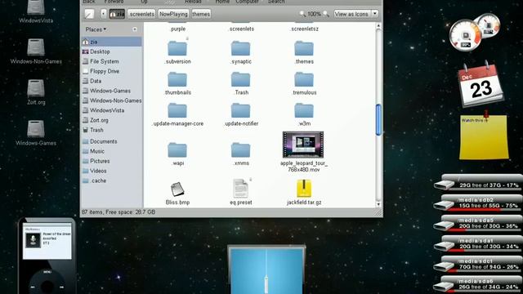Open the .synaptic folder

(x=240, y=49)
